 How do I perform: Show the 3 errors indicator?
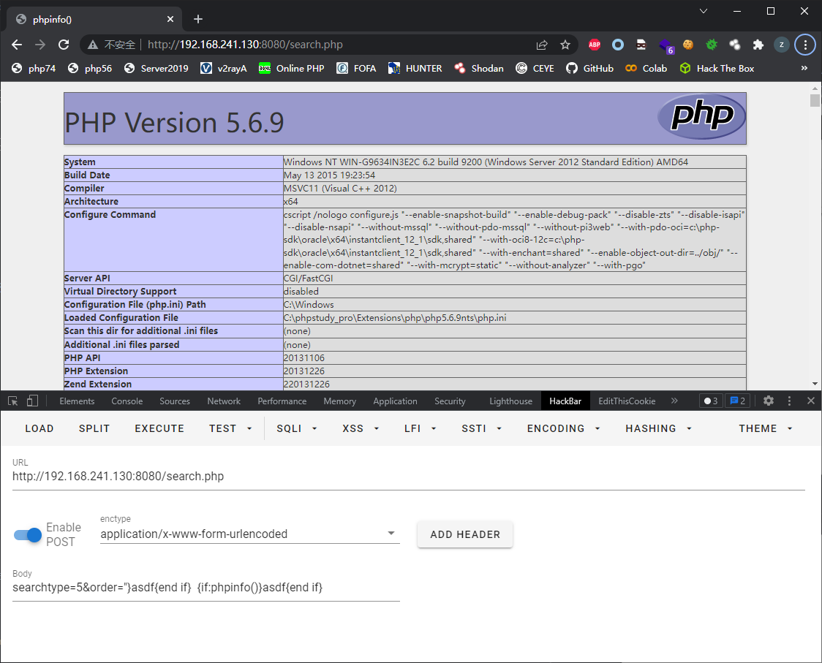711,401
